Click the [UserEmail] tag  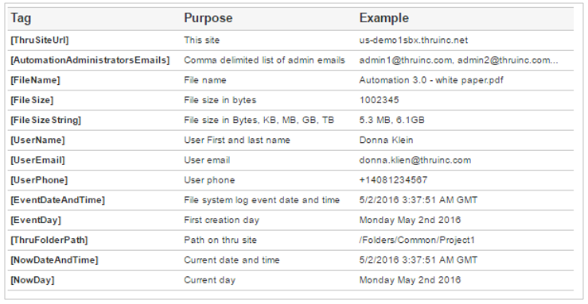[37, 160]
